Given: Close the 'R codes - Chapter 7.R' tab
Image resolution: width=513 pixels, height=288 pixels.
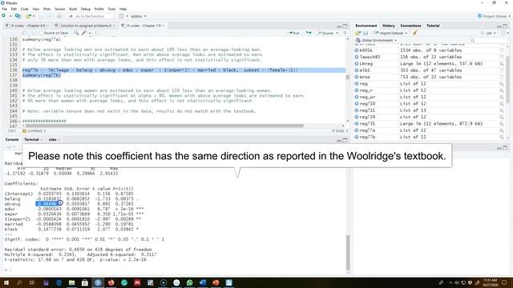Looking at the screenshot, I should (164, 26).
